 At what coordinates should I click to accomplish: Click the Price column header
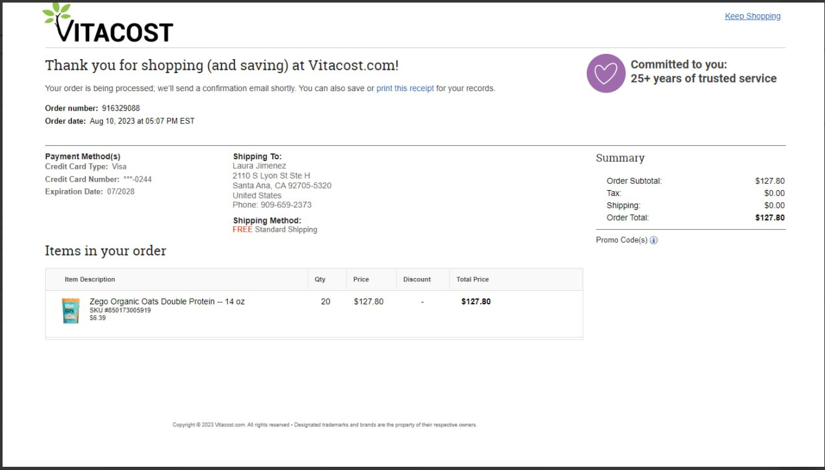pos(361,279)
